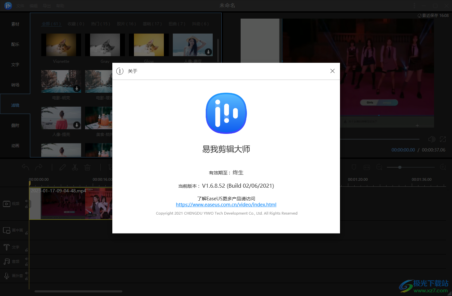
Task: Click the 文字 text track T icon
Action: click(x=7, y=247)
